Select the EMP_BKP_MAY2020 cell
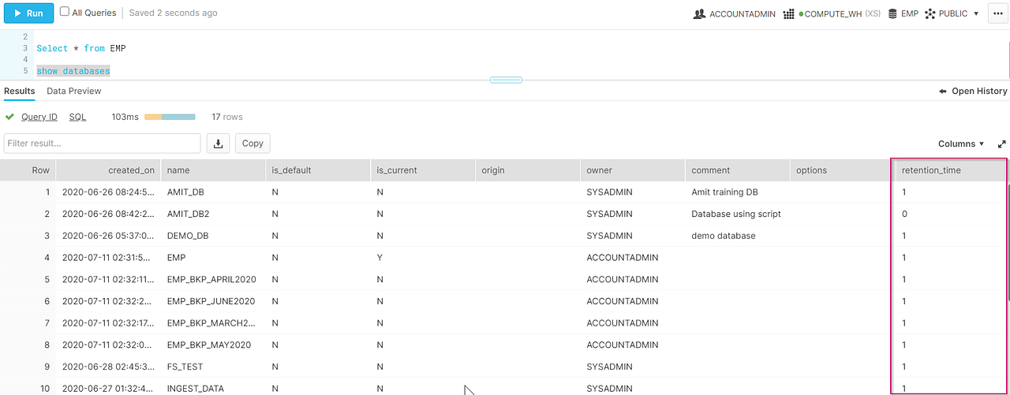 pos(213,345)
